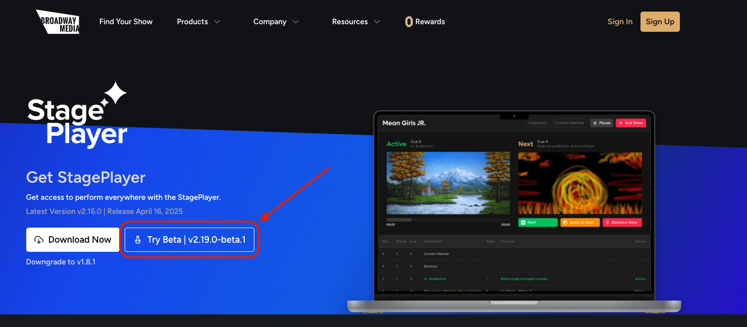Click the Download Now button
Screen dimensions: 747x327
click(73, 240)
